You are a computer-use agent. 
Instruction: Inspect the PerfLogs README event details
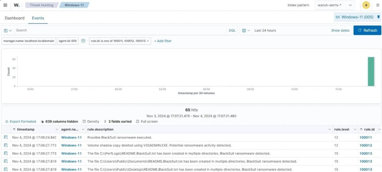click(6, 153)
